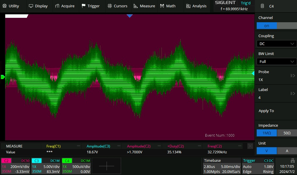This screenshot has width=297, height=175.
Task: Toggle Channel C4 on switch
Action: (267, 26)
